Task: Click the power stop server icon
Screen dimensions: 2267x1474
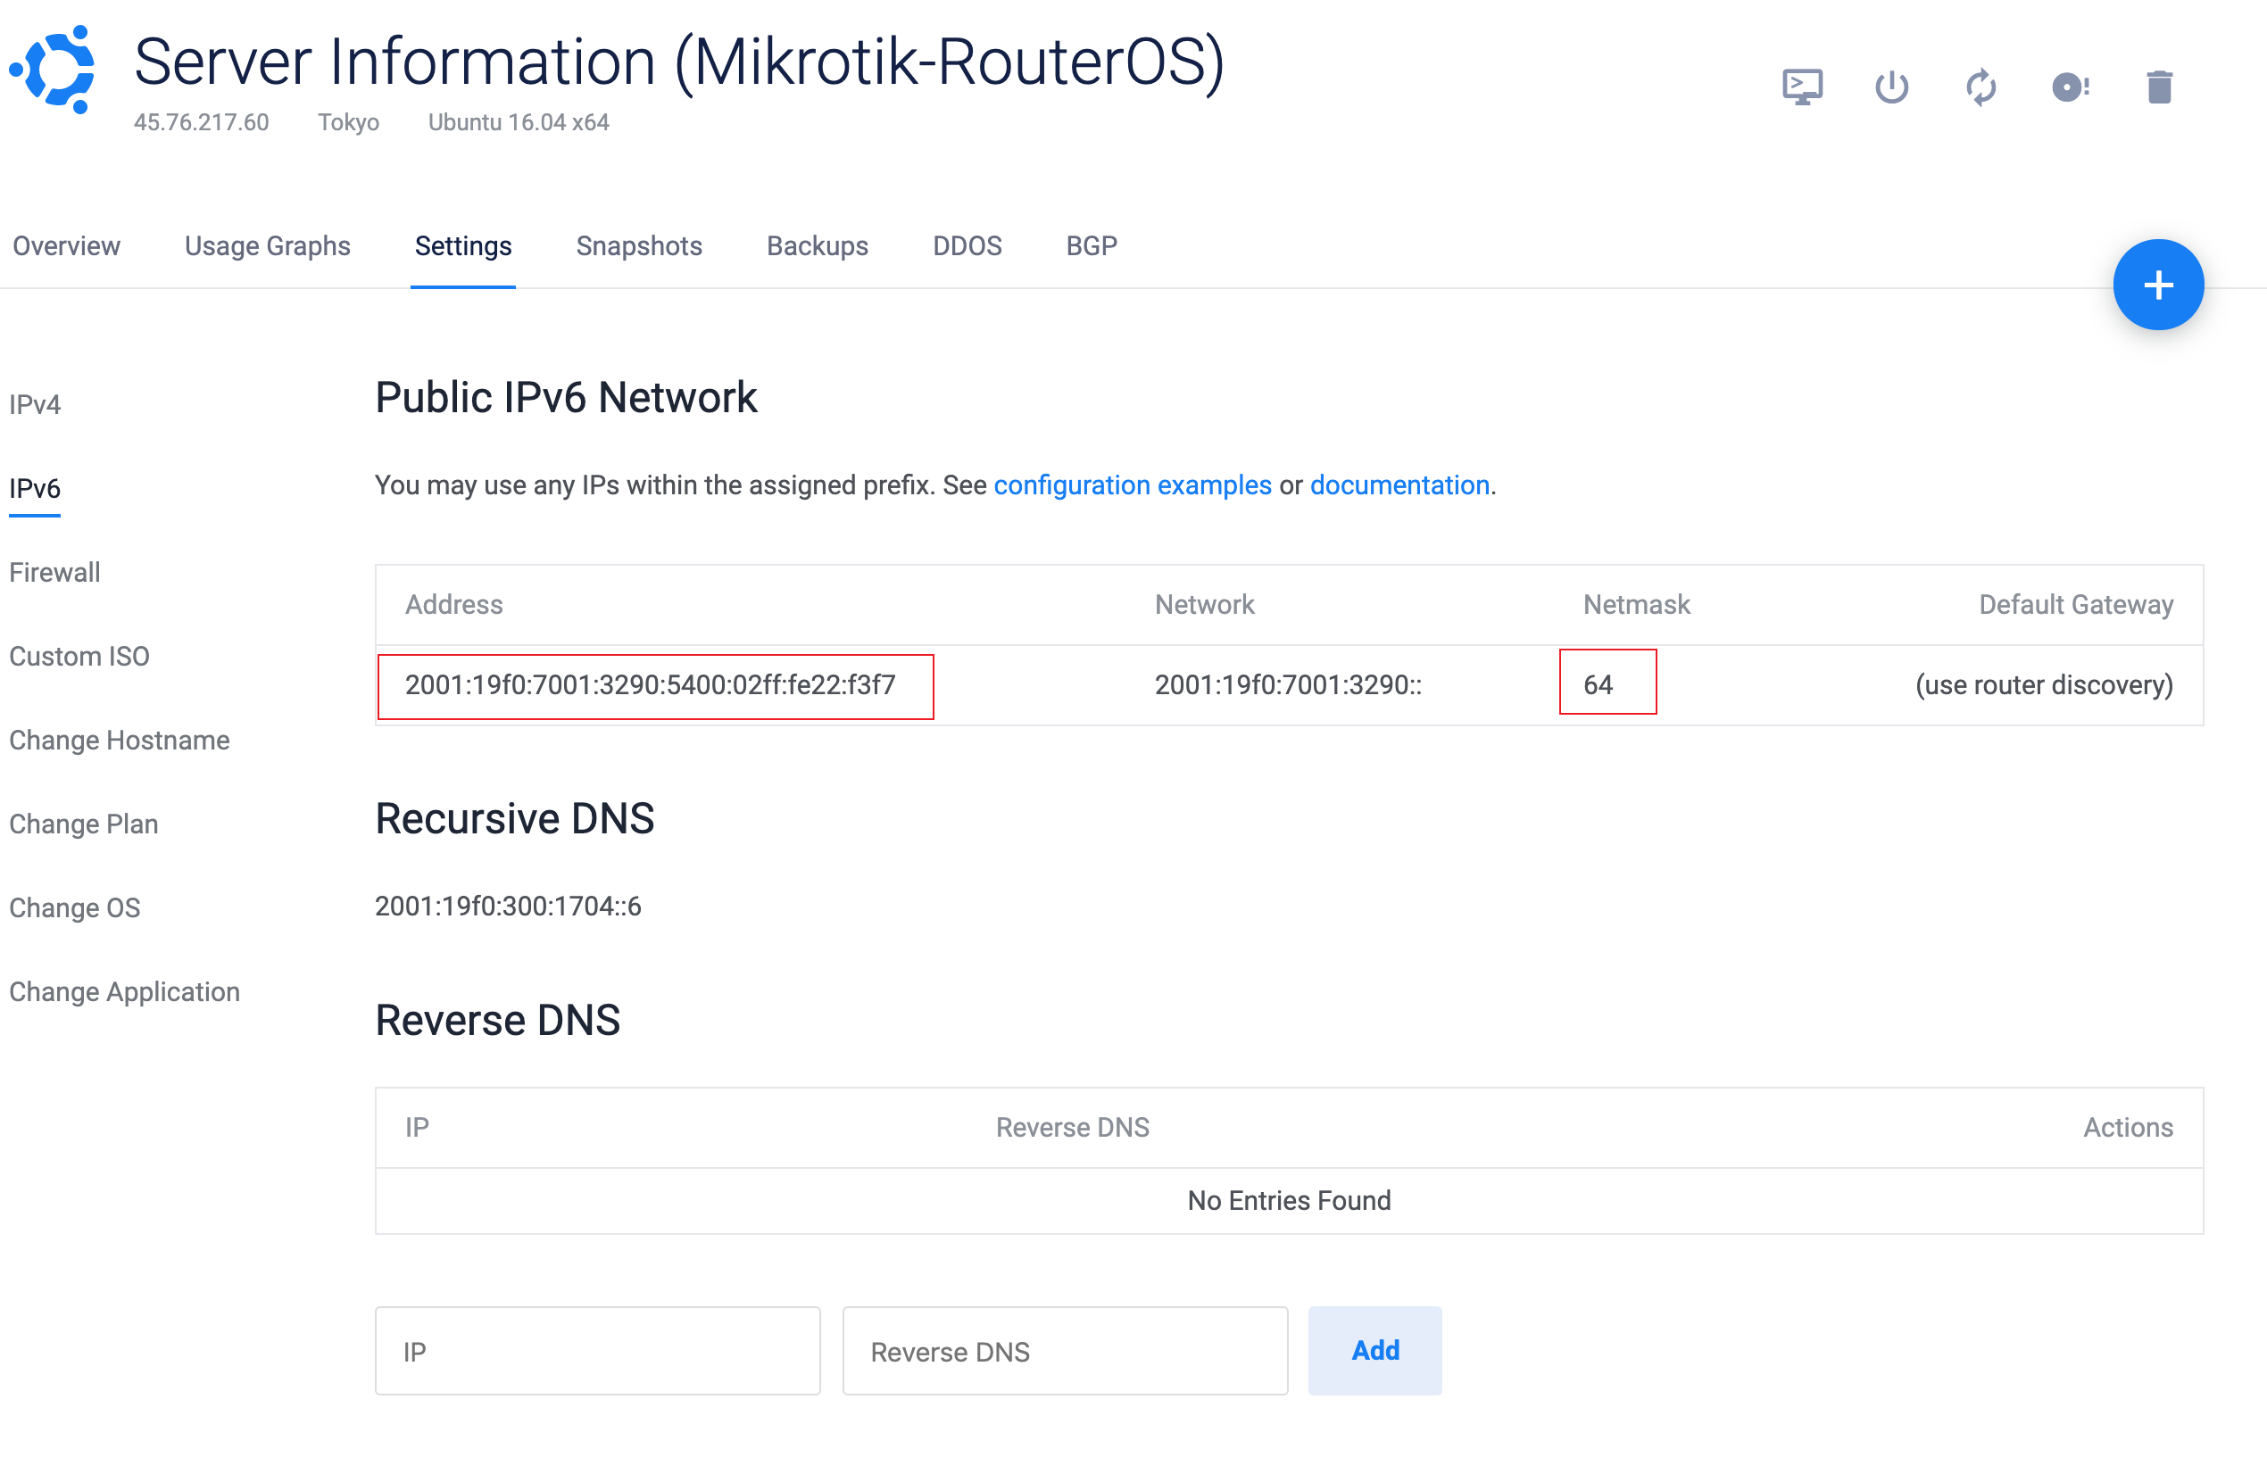Action: 1890,87
